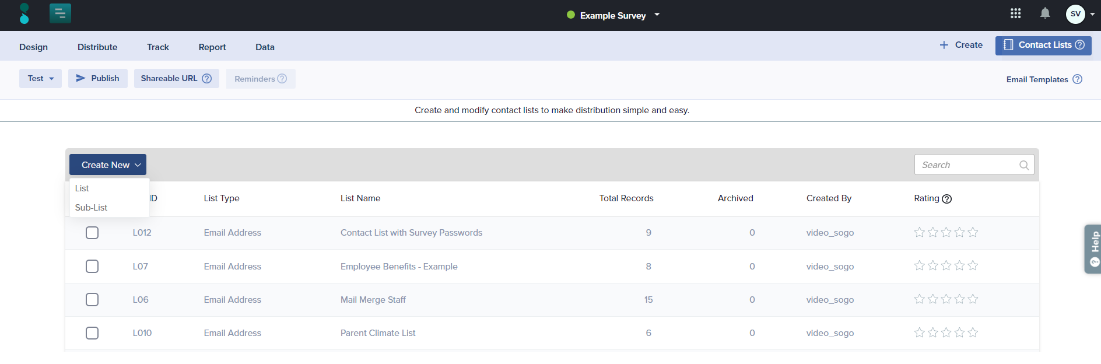This screenshot has height=364, width=1101.
Task: Tick the Parent Climate List checkbox
Action: click(92, 333)
